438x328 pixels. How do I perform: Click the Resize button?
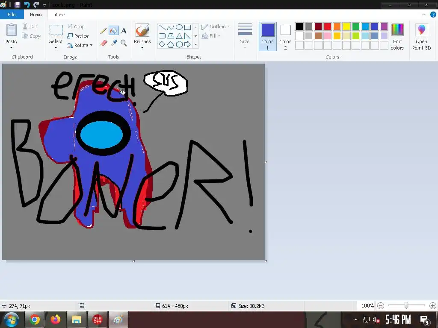(x=78, y=36)
